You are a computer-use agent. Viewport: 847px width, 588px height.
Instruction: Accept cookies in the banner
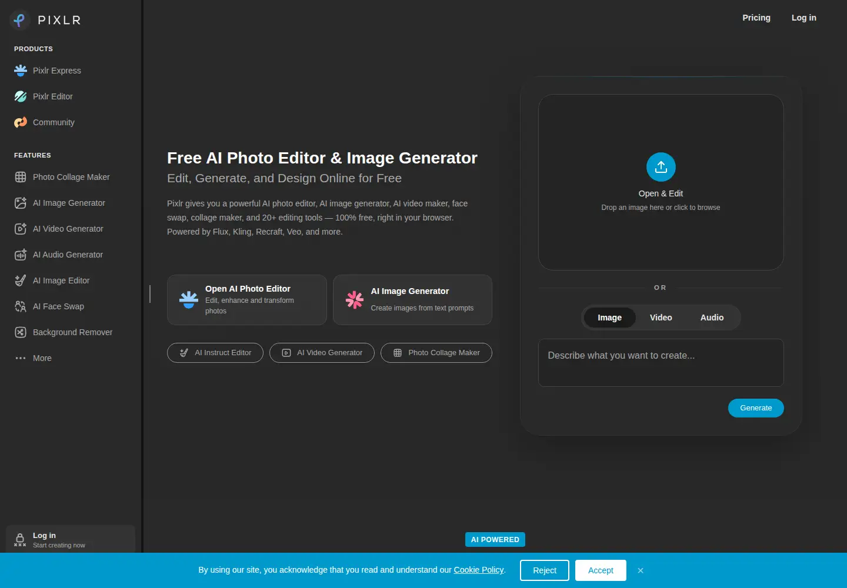[x=601, y=570]
